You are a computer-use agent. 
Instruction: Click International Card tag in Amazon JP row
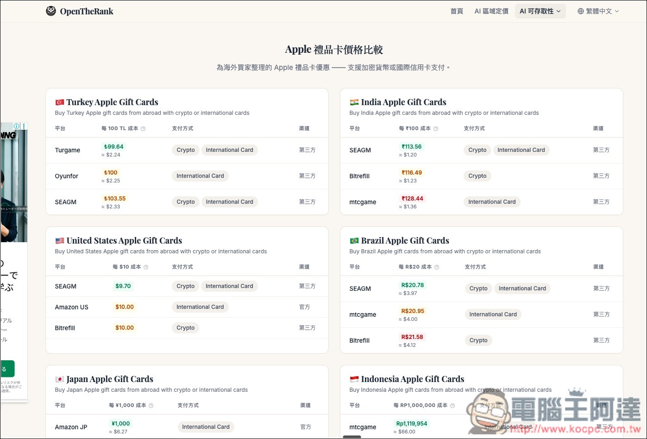coord(206,427)
